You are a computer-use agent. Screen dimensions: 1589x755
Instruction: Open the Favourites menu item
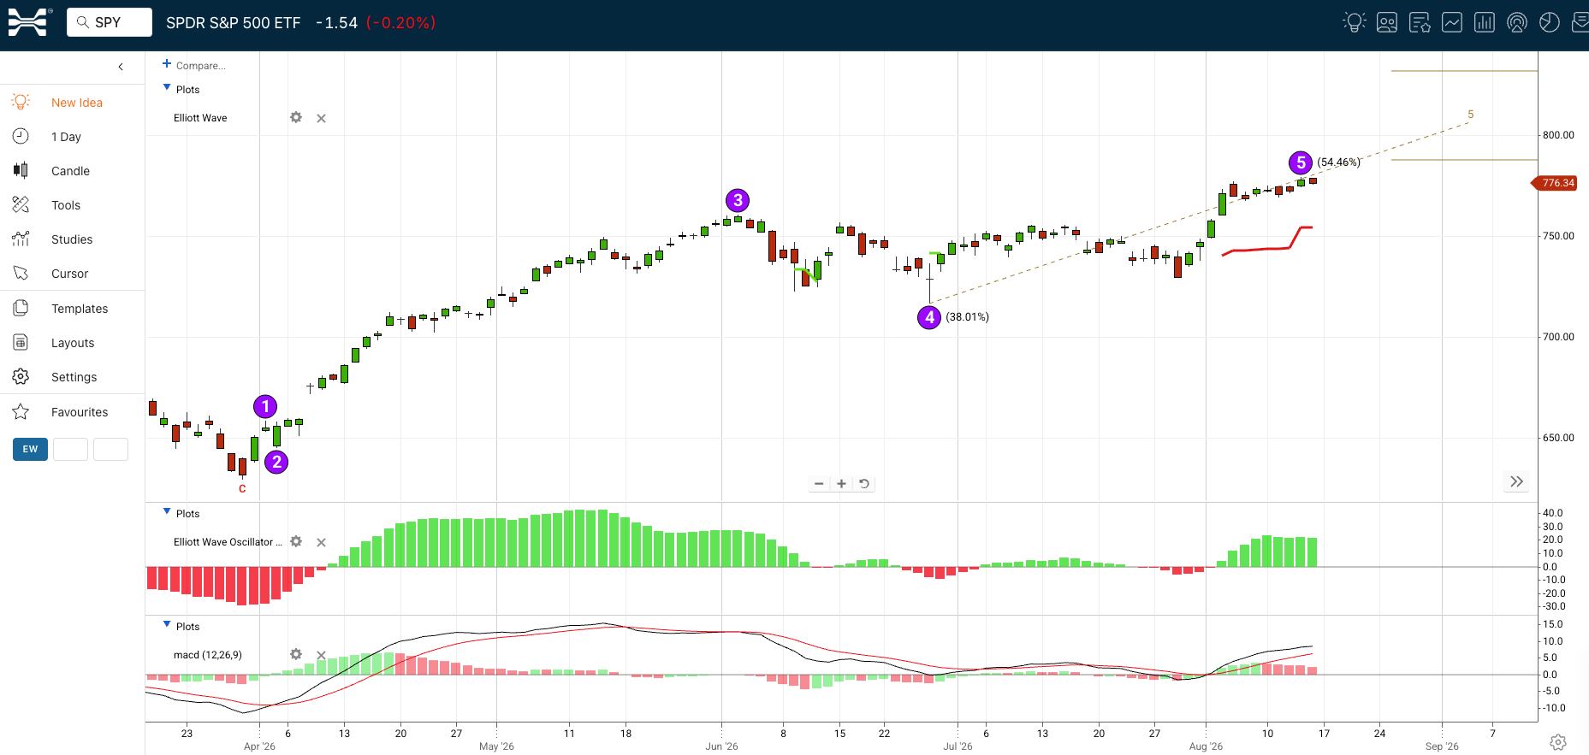click(x=80, y=412)
